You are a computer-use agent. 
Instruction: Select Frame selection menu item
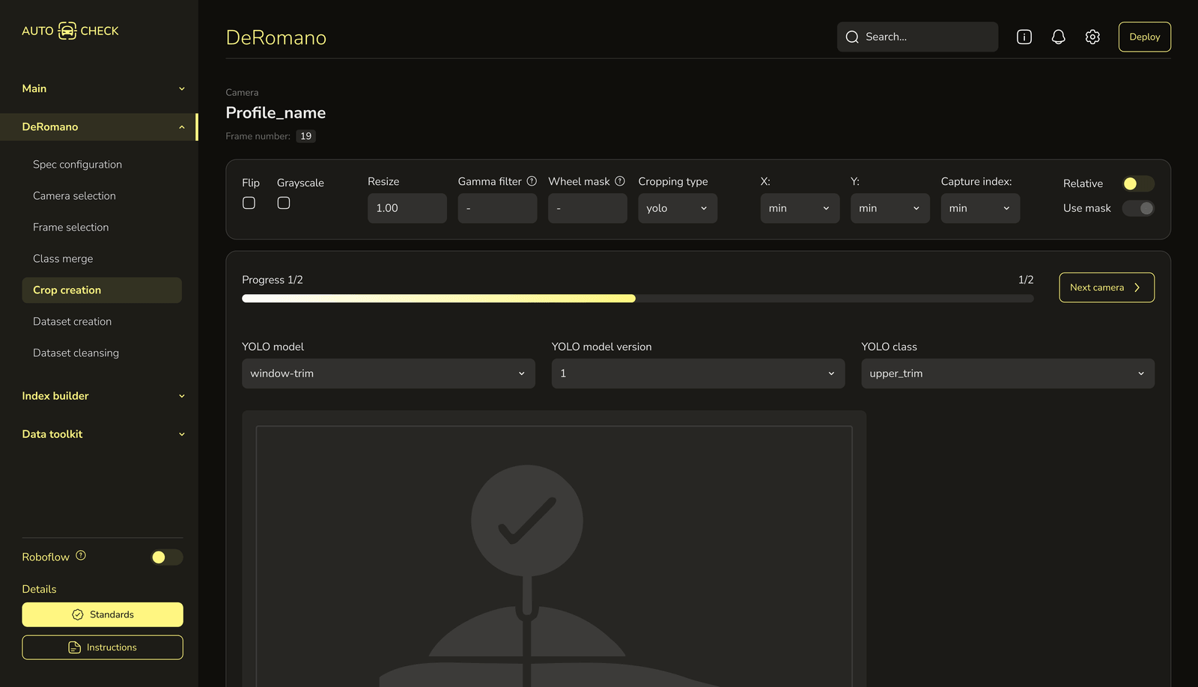70,228
